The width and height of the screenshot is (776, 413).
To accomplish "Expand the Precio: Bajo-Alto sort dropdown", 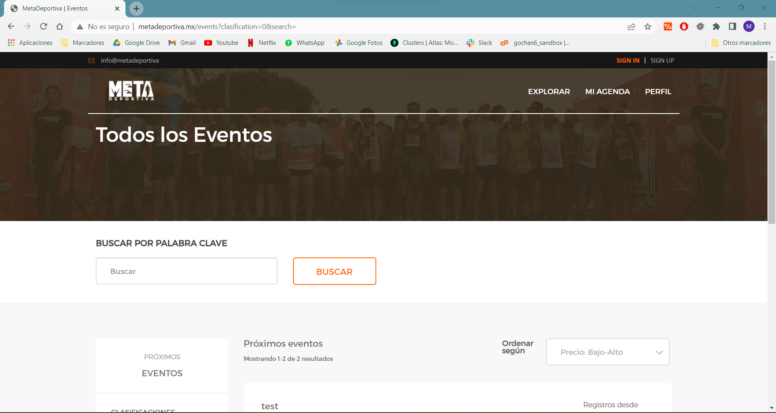I will [x=607, y=352].
